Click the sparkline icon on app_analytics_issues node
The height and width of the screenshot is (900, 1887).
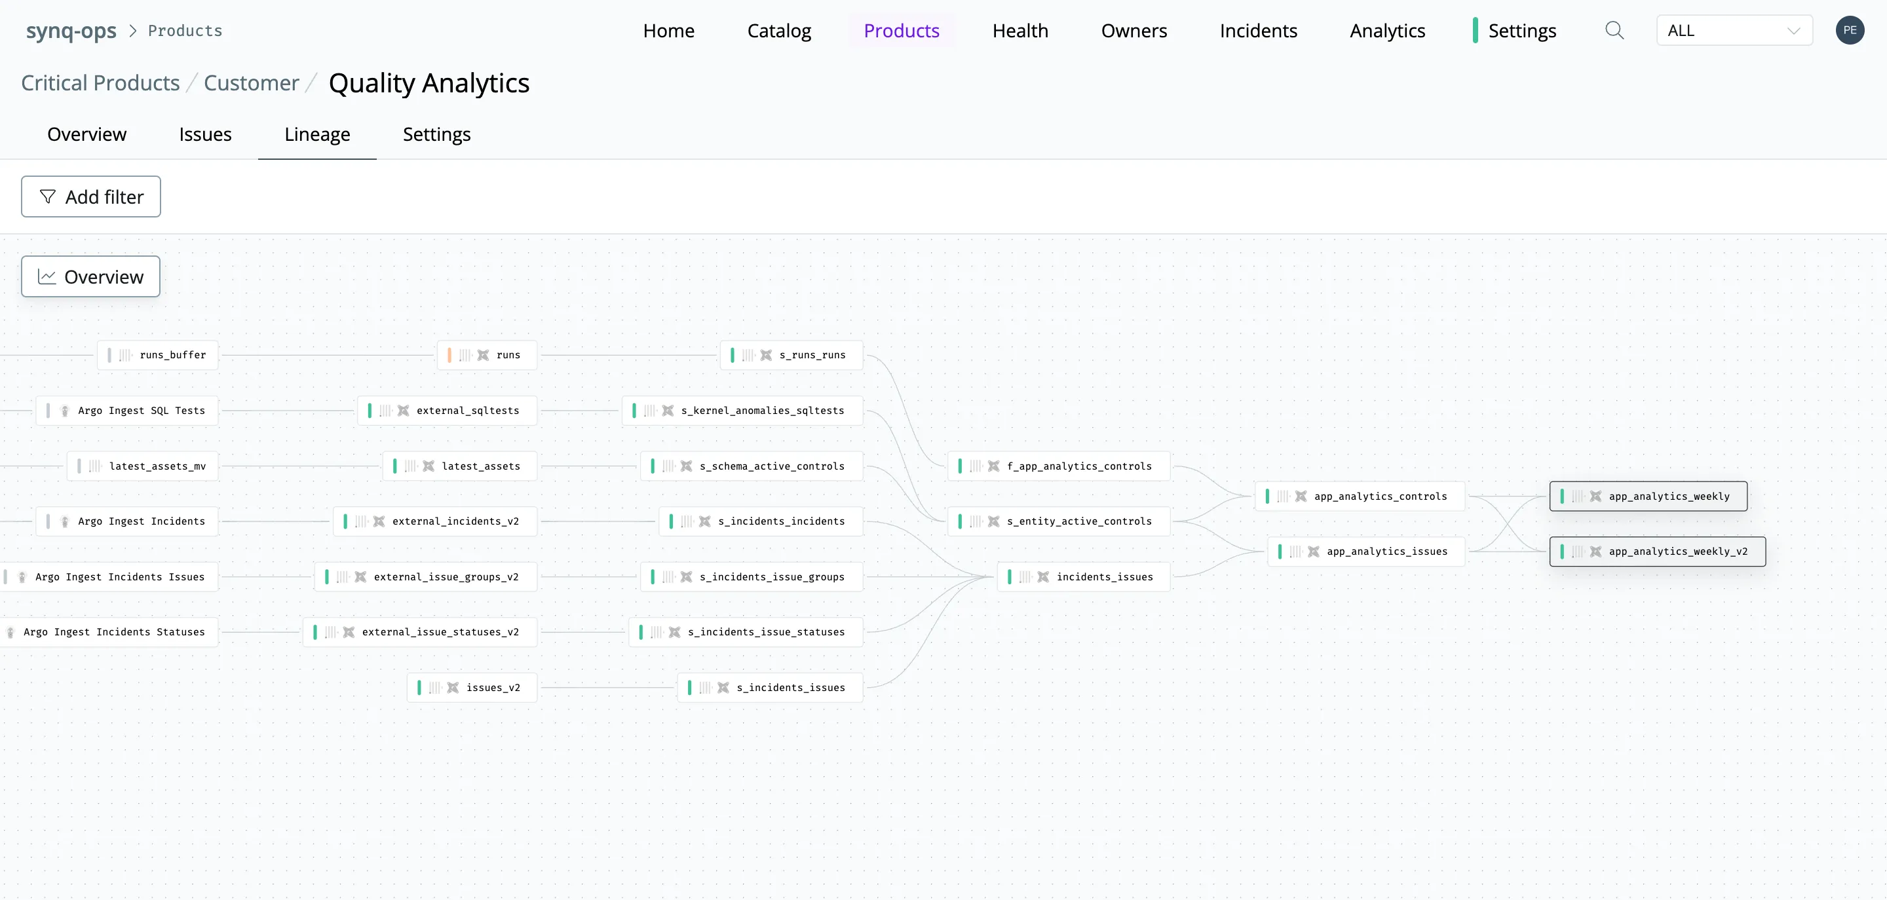coord(1295,551)
